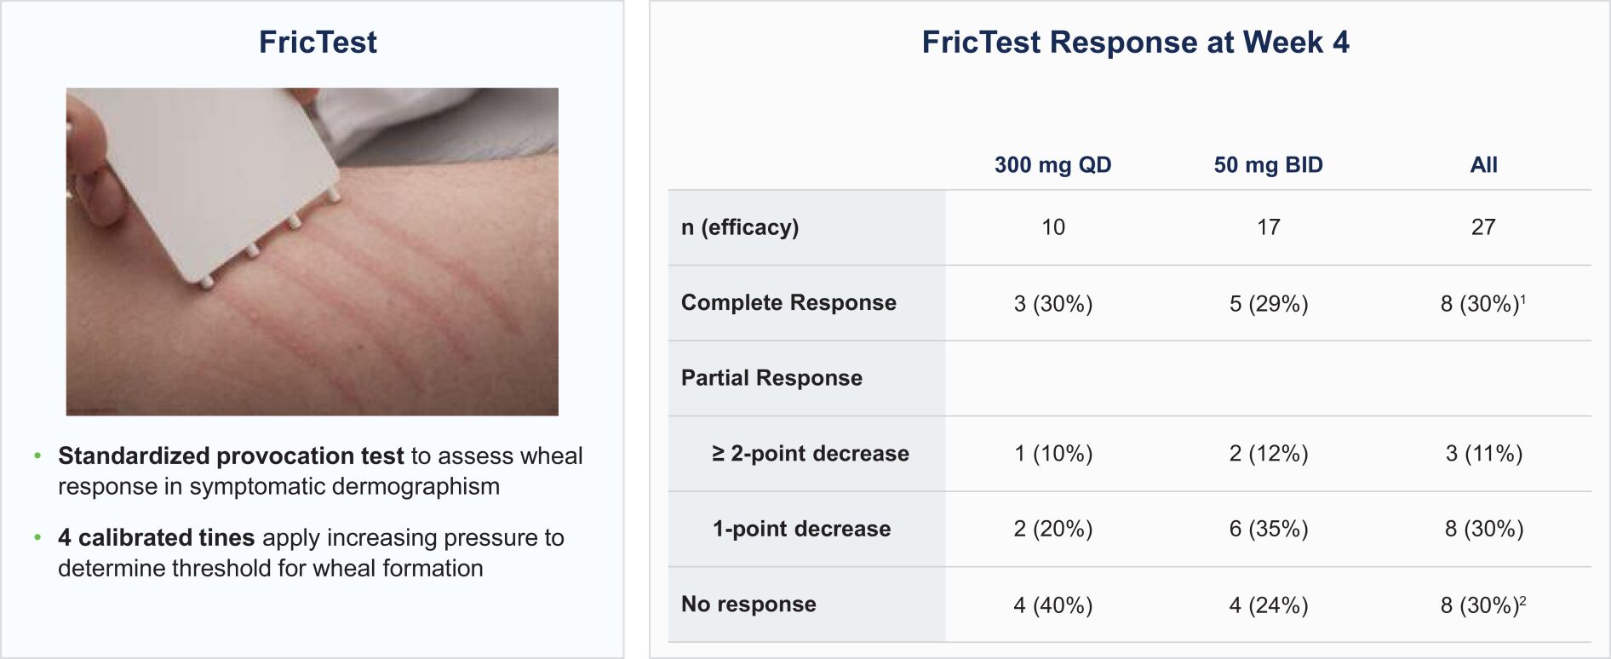Select the "300 mg QD" column header
This screenshot has width=1611, height=659.
click(x=1052, y=165)
